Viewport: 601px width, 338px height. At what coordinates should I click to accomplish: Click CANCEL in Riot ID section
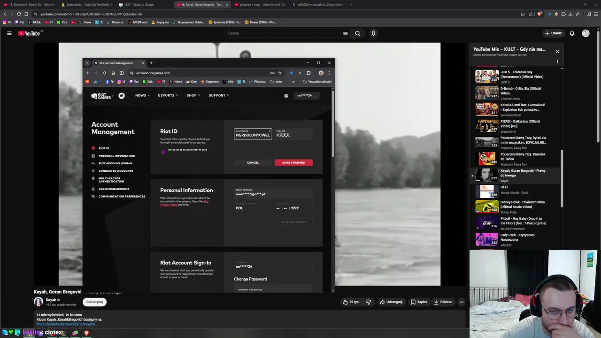[x=253, y=162]
